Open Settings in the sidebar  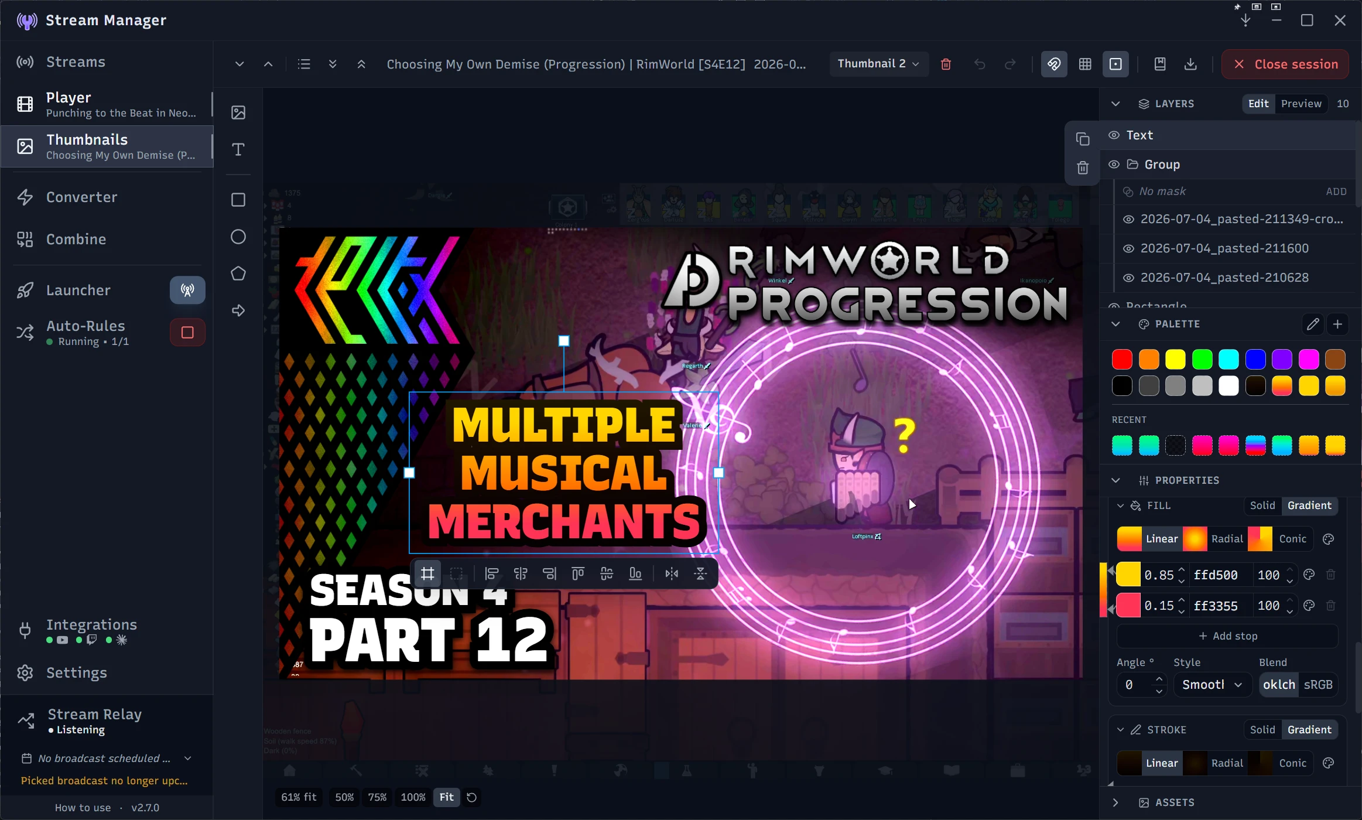click(x=106, y=673)
